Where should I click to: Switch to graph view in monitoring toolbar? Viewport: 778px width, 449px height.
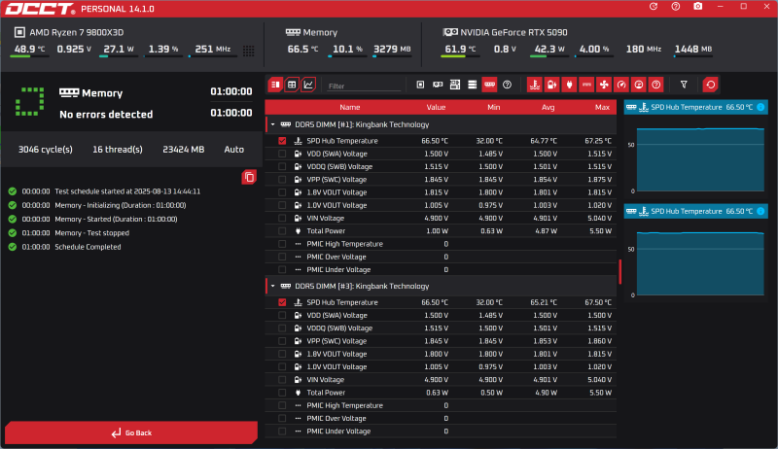click(x=308, y=86)
